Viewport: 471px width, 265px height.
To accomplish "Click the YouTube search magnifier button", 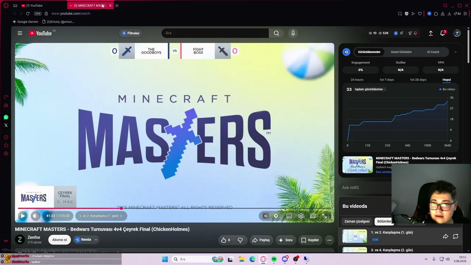I will [276, 33].
